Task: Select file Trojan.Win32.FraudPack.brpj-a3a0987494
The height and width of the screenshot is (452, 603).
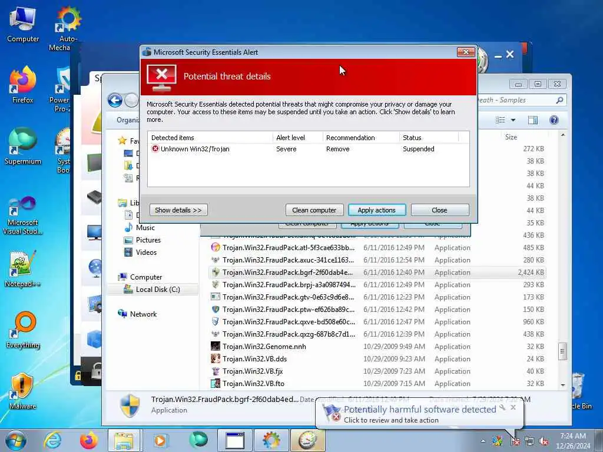Action: coord(377,284)
